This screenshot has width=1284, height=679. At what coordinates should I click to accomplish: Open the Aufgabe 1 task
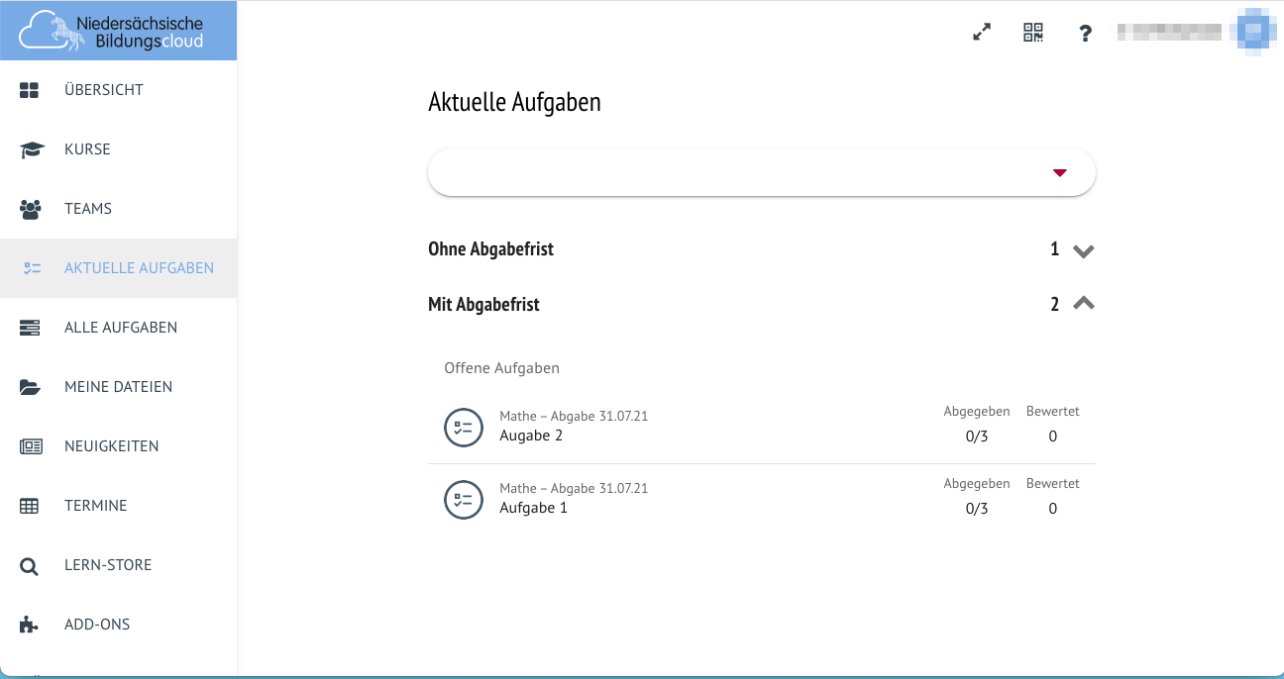pyautogui.click(x=533, y=508)
